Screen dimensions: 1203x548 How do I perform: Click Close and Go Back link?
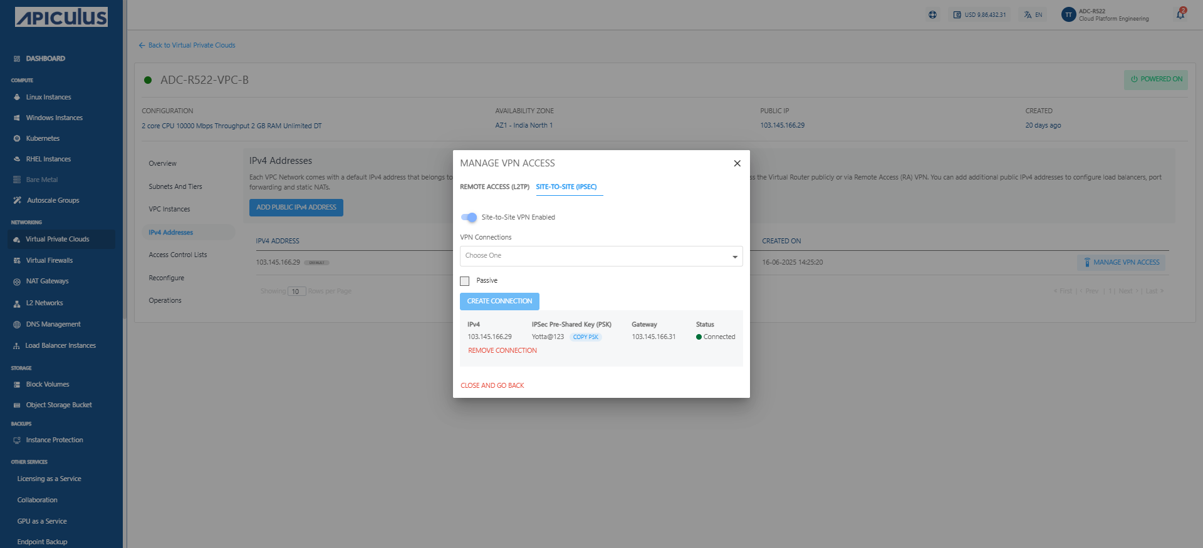[x=492, y=386]
